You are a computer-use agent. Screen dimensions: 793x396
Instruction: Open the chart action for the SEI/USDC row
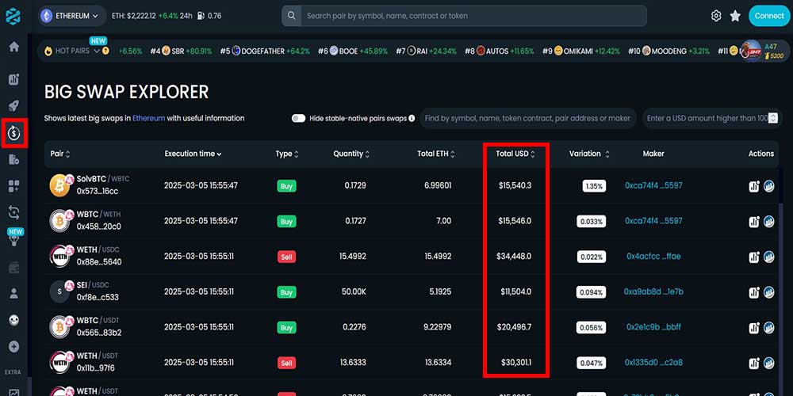click(x=754, y=292)
